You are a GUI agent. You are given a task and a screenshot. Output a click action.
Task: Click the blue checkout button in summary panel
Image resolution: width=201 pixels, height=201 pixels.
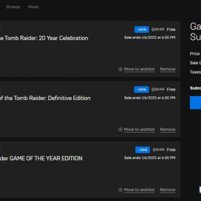(195, 103)
